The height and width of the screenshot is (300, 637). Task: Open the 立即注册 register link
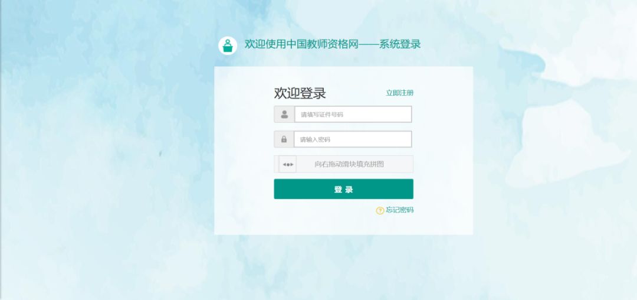[x=399, y=93]
